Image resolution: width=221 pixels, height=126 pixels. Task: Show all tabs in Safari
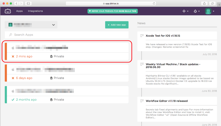click(x=212, y=3)
